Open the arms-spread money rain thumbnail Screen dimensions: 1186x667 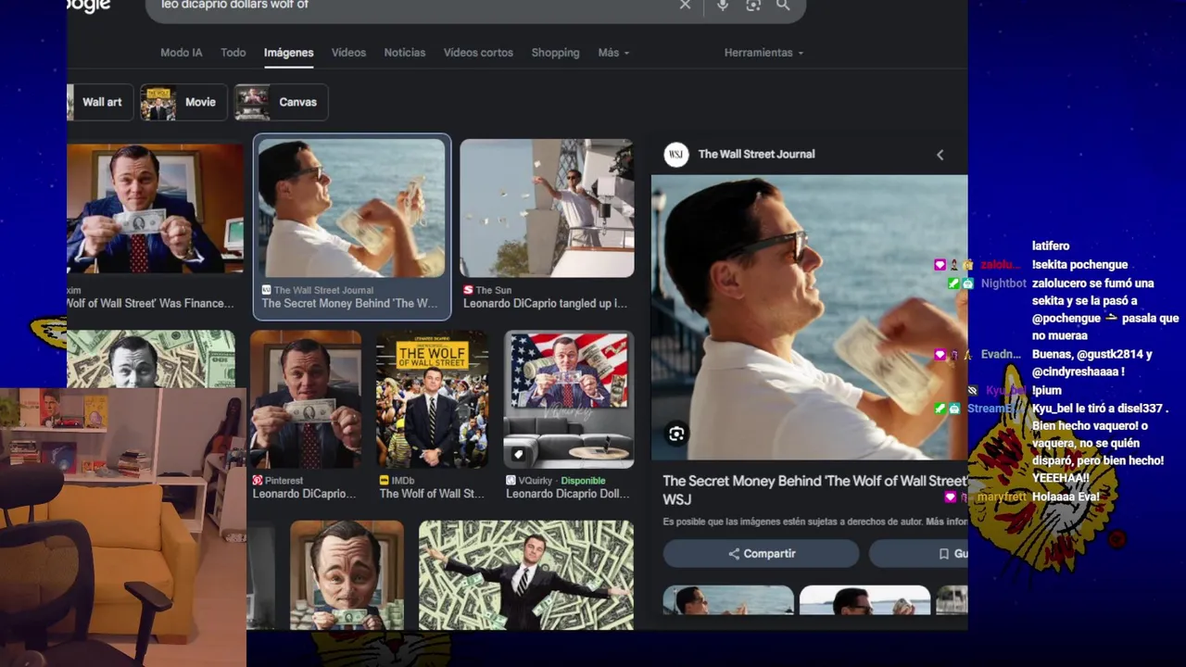[526, 575]
